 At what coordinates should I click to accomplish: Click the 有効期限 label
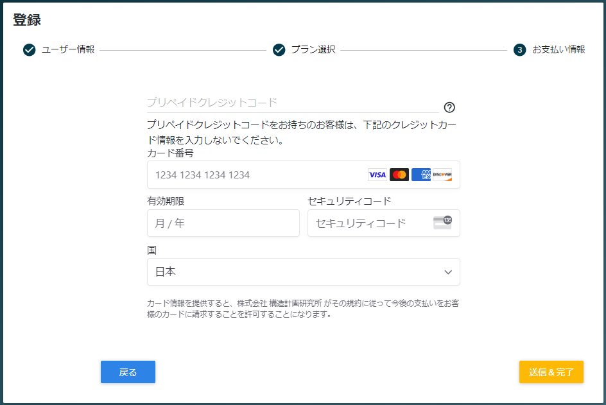(166, 202)
